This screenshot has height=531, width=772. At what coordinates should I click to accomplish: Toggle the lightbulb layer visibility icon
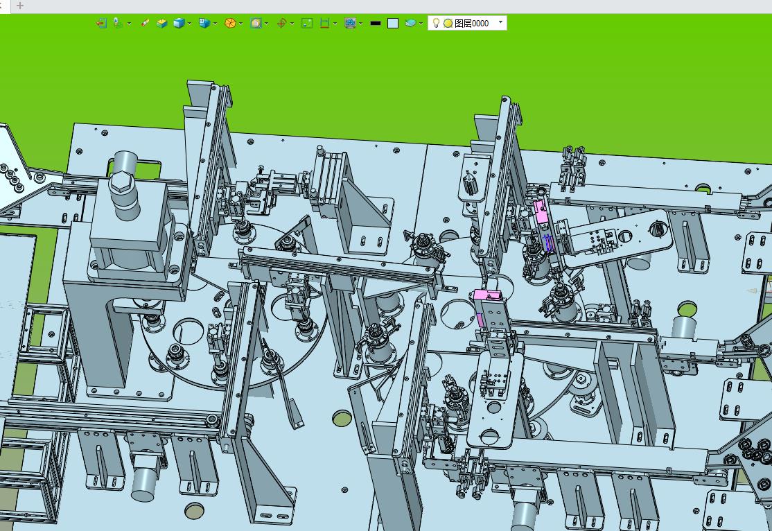tap(436, 23)
